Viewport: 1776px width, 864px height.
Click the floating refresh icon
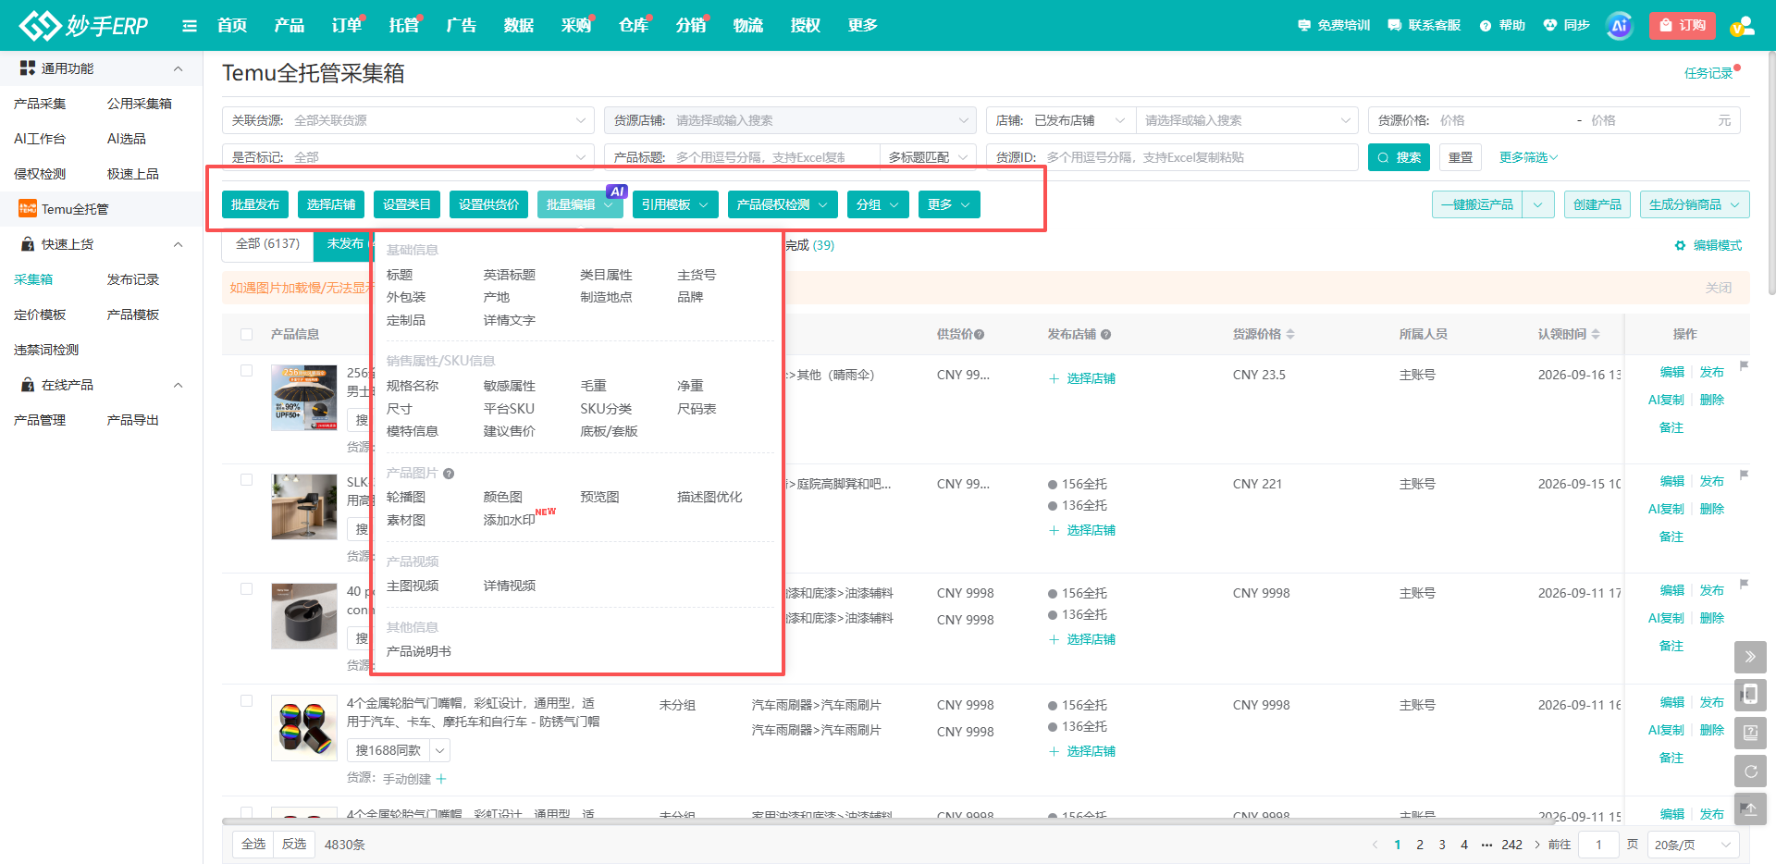(x=1750, y=771)
